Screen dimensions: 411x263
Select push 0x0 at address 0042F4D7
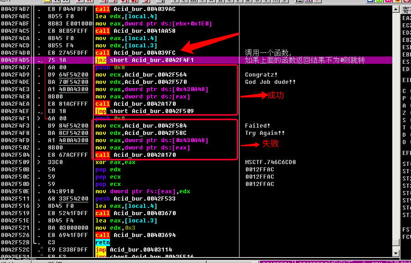pyautogui.click(x=110, y=67)
